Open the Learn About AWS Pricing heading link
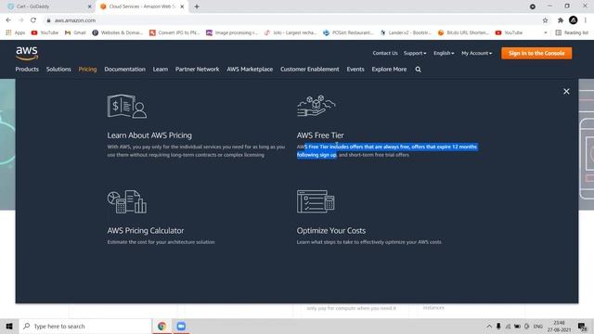 click(x=149, y=135)
